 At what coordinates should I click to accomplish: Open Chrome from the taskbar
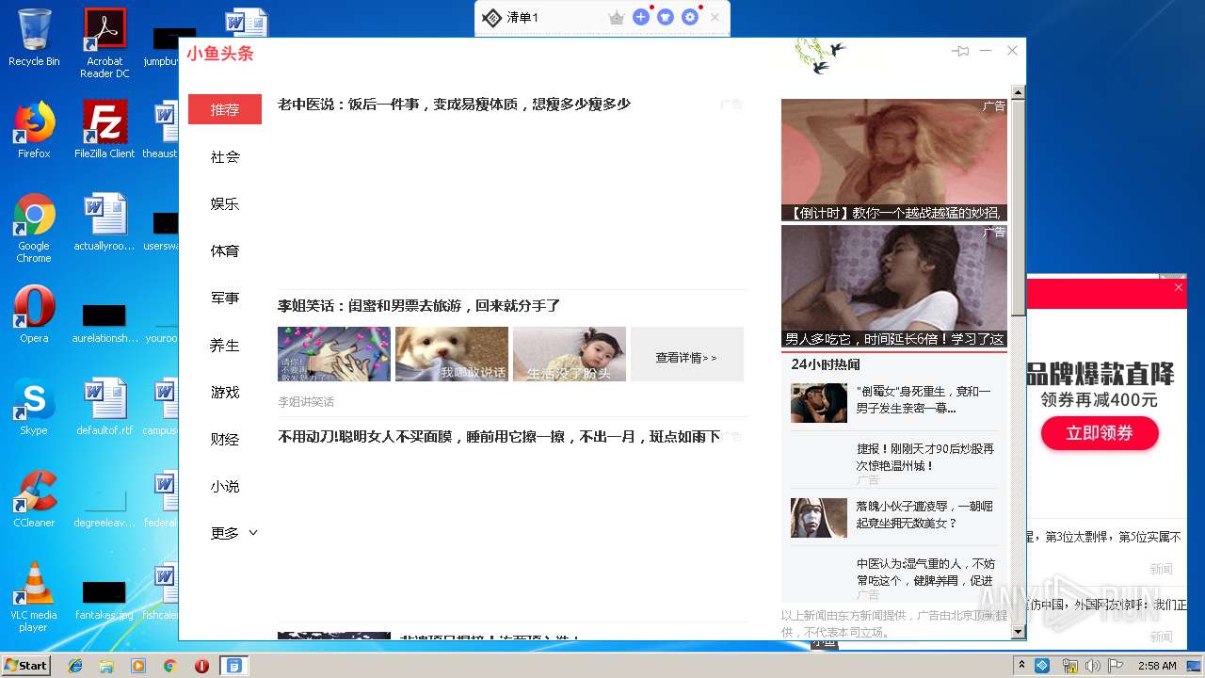click(169, 666)
